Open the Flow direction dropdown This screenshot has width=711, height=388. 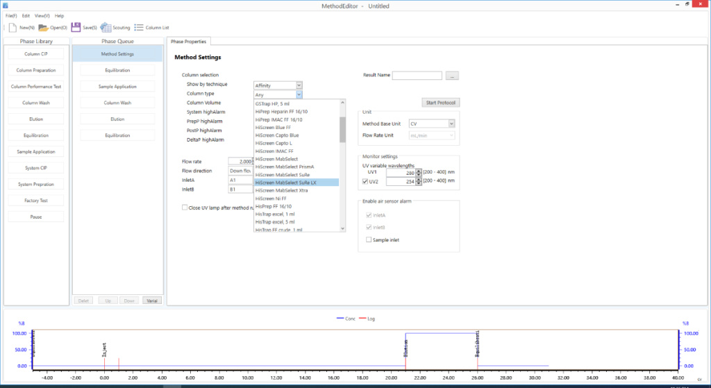point(240,171)
